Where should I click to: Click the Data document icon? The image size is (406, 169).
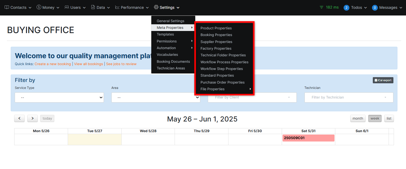pyautogui.click(x=93, y=7)
